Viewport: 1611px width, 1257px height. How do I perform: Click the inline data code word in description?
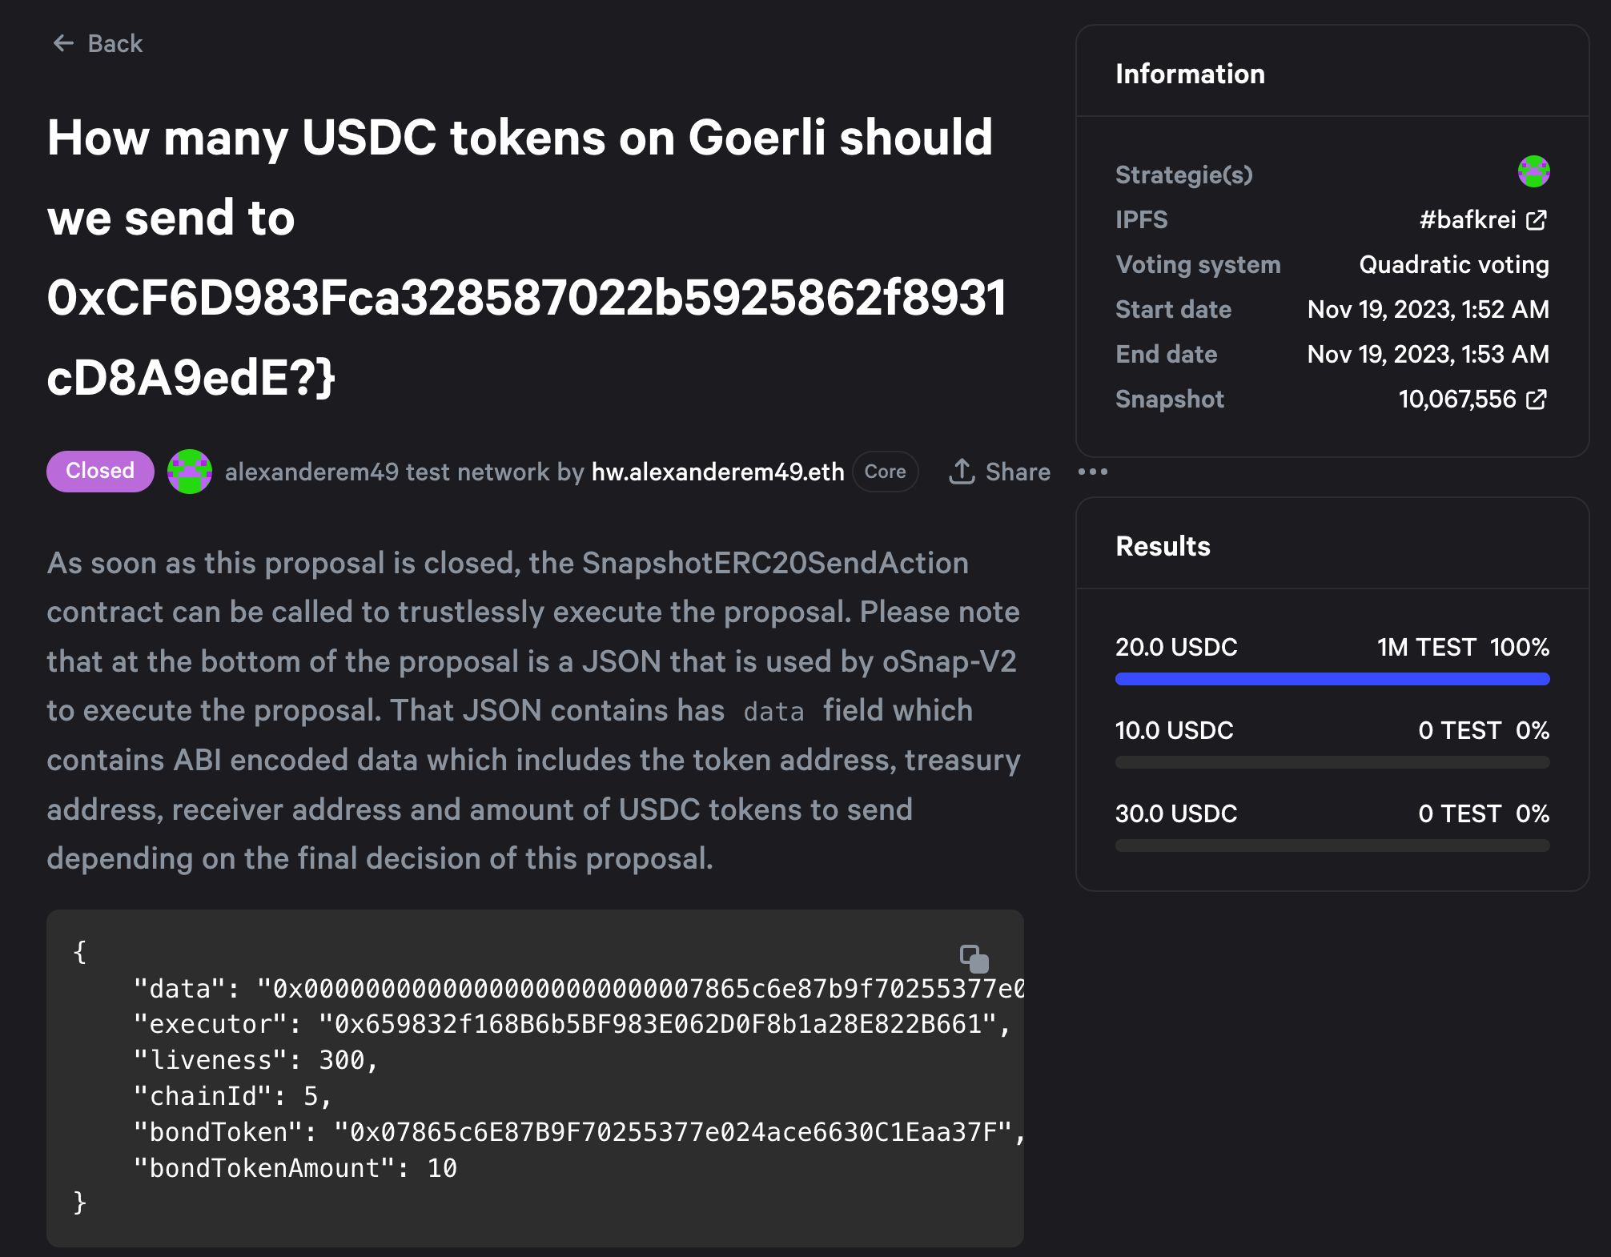coord(773,712)
